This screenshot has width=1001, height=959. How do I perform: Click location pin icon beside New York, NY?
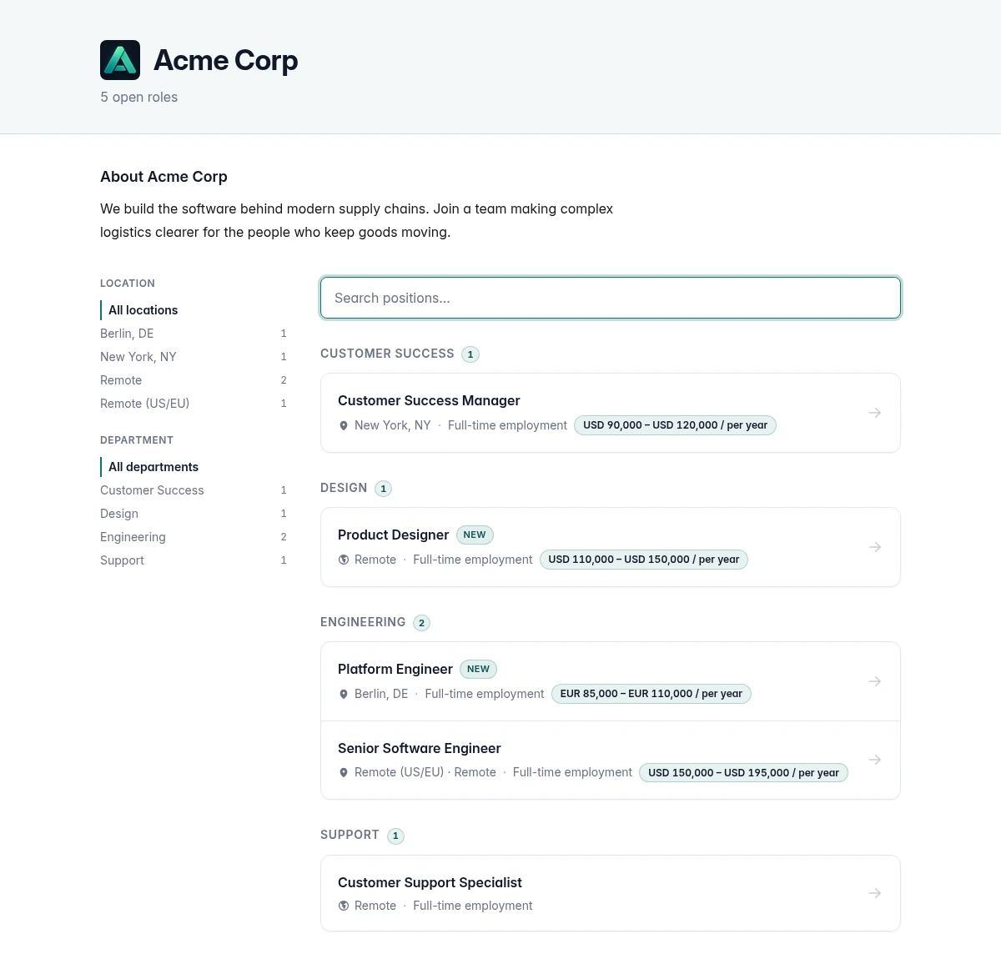pos(343,425)
